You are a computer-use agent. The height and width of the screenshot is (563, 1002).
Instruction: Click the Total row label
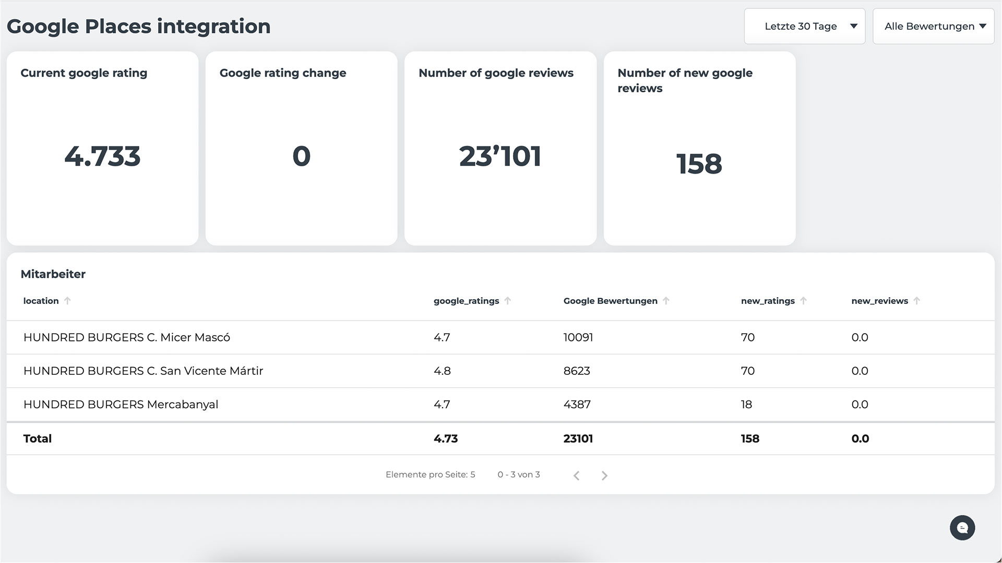click(38, 438)
